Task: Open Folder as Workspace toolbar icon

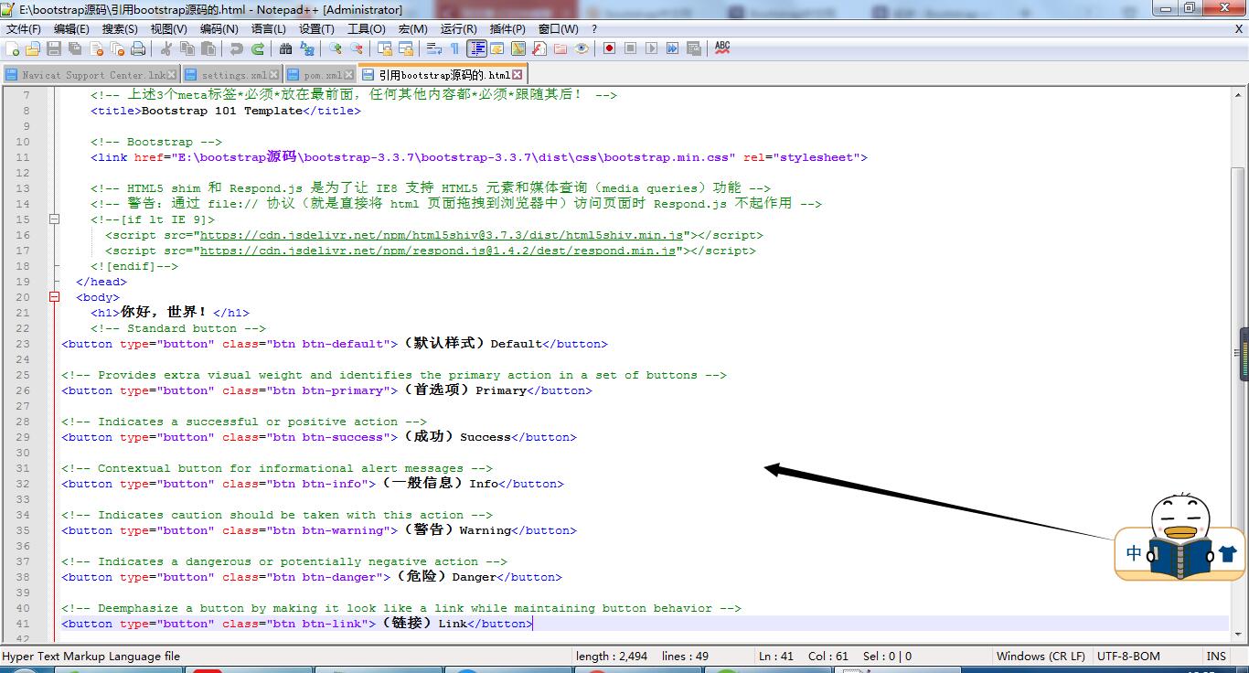Action: tap(560, 48)
